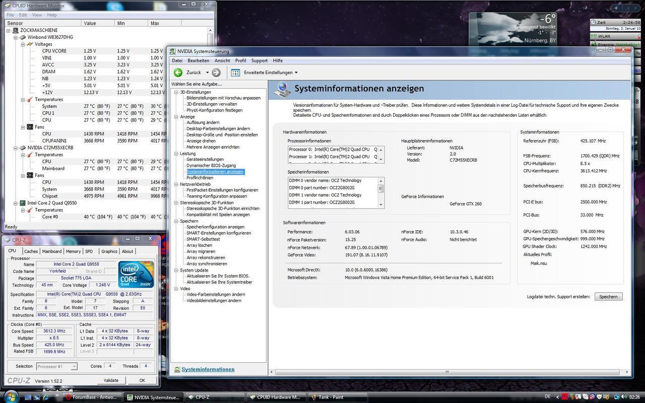This screenshot has height=403, width=645.
Task: Click the plus button on sidebar gadget bar
Action: [x=616, y=8]
